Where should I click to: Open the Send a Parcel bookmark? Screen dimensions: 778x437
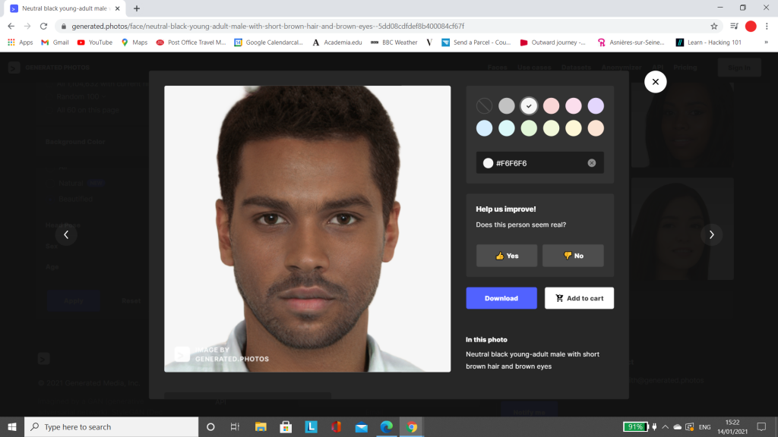(x=476, y=42)
